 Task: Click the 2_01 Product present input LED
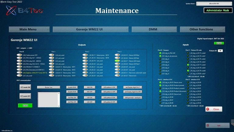(x=160, y=85)
